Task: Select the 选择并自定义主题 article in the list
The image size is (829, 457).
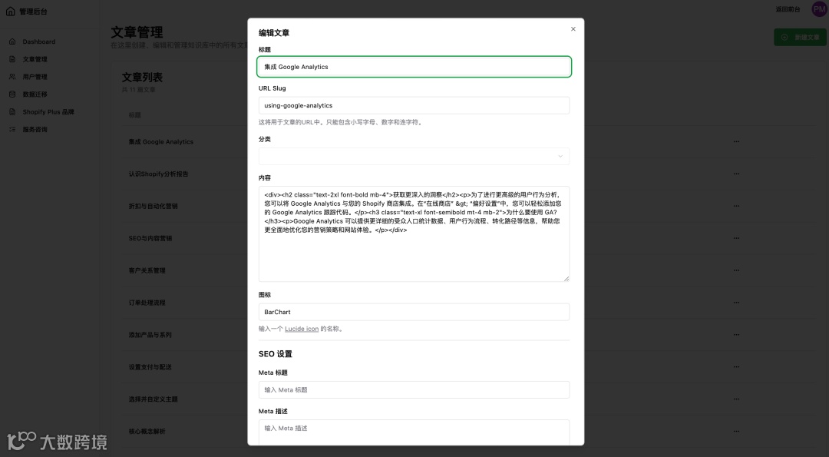Action: click(x=154, y=399)
